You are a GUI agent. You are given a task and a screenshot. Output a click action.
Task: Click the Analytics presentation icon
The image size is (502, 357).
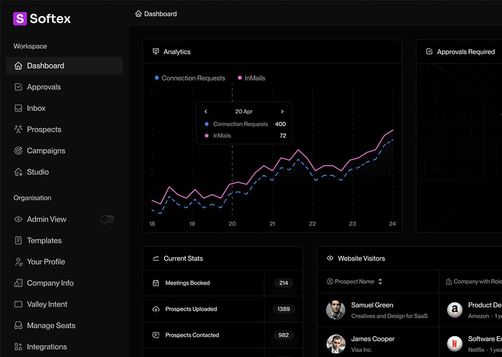point(156,51)
